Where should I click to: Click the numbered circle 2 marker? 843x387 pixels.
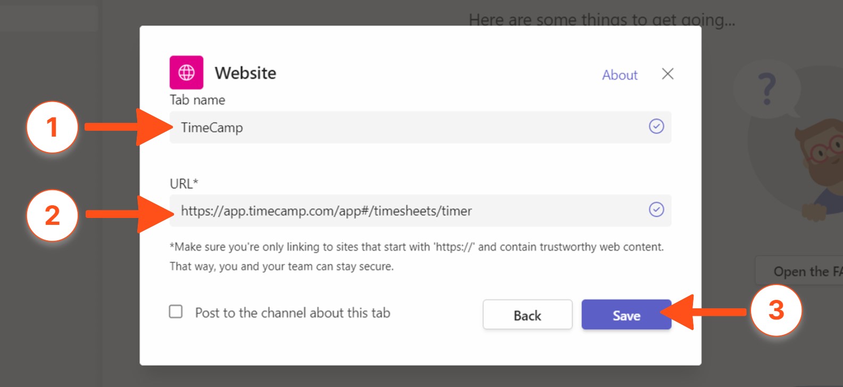(52, 215)
